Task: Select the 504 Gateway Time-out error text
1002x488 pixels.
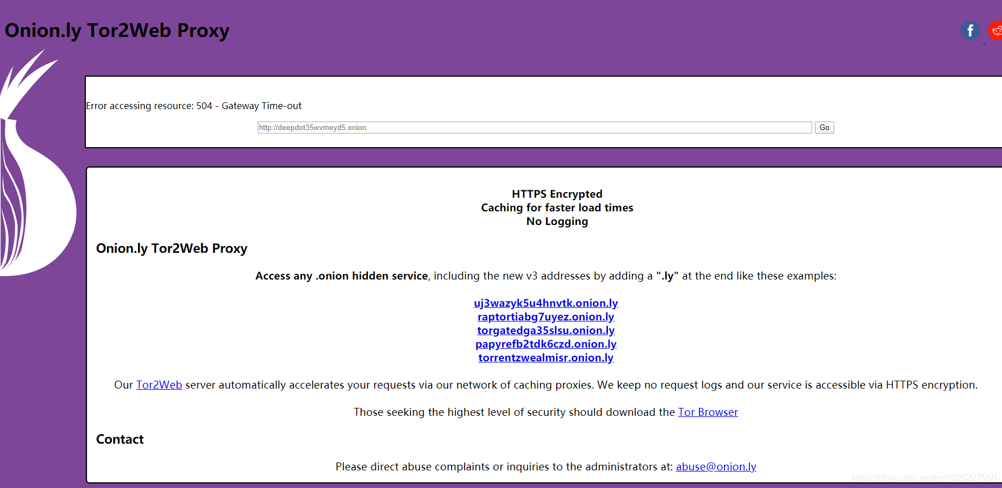Action: 194,106
